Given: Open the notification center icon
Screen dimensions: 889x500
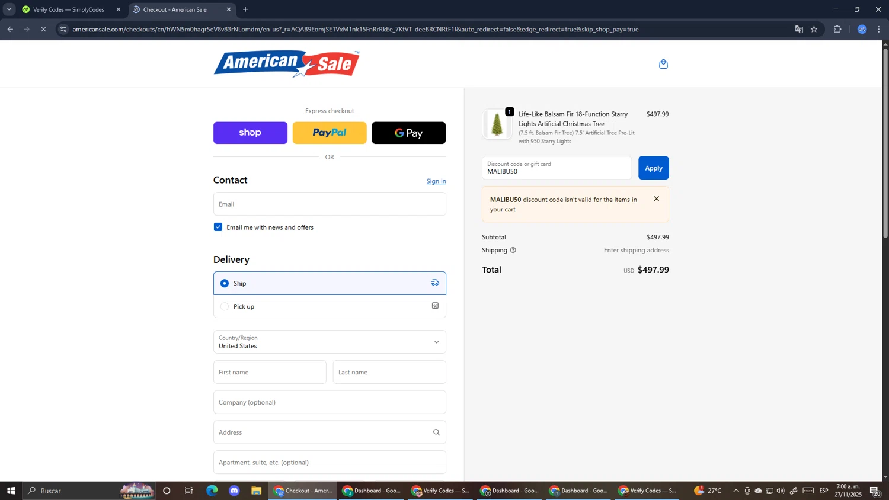Looking at the screenshot, I should [875, 491].
